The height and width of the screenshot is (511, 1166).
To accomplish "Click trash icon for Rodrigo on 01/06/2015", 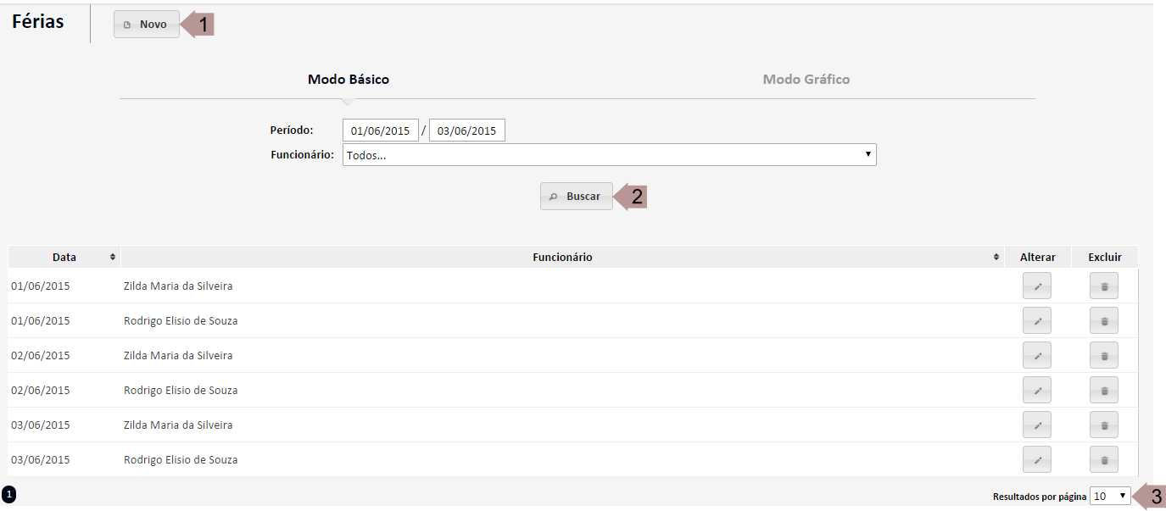I will [1103, 321].
